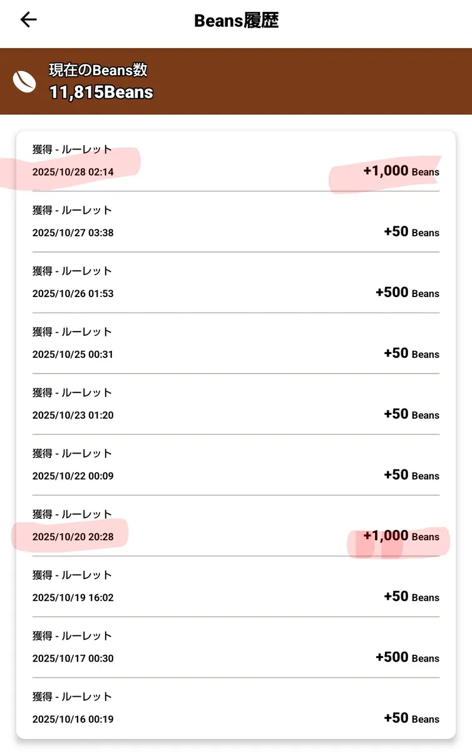The width and height of the screenshot is (472, 752).
Task: Open the entry dated 2025/10/25 00:31
Action: click(73, 354)
